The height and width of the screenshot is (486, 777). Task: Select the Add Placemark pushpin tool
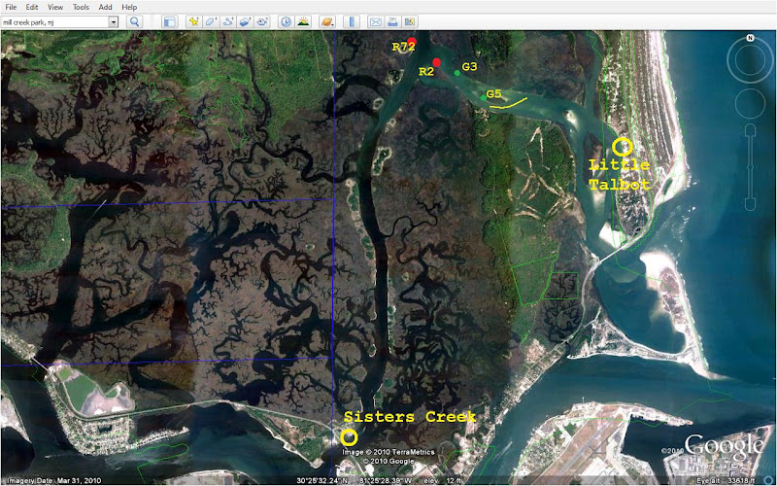pyautogui.click(x=193, y=21)
